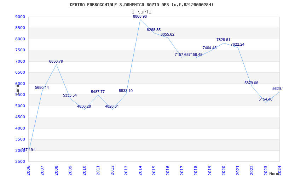Click the 2009 year label
The height and width of the screenshot is (177, 283).
(70, 171)
